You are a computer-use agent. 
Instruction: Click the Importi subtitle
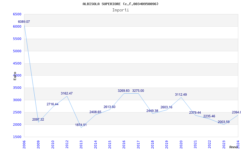point(120,10)
